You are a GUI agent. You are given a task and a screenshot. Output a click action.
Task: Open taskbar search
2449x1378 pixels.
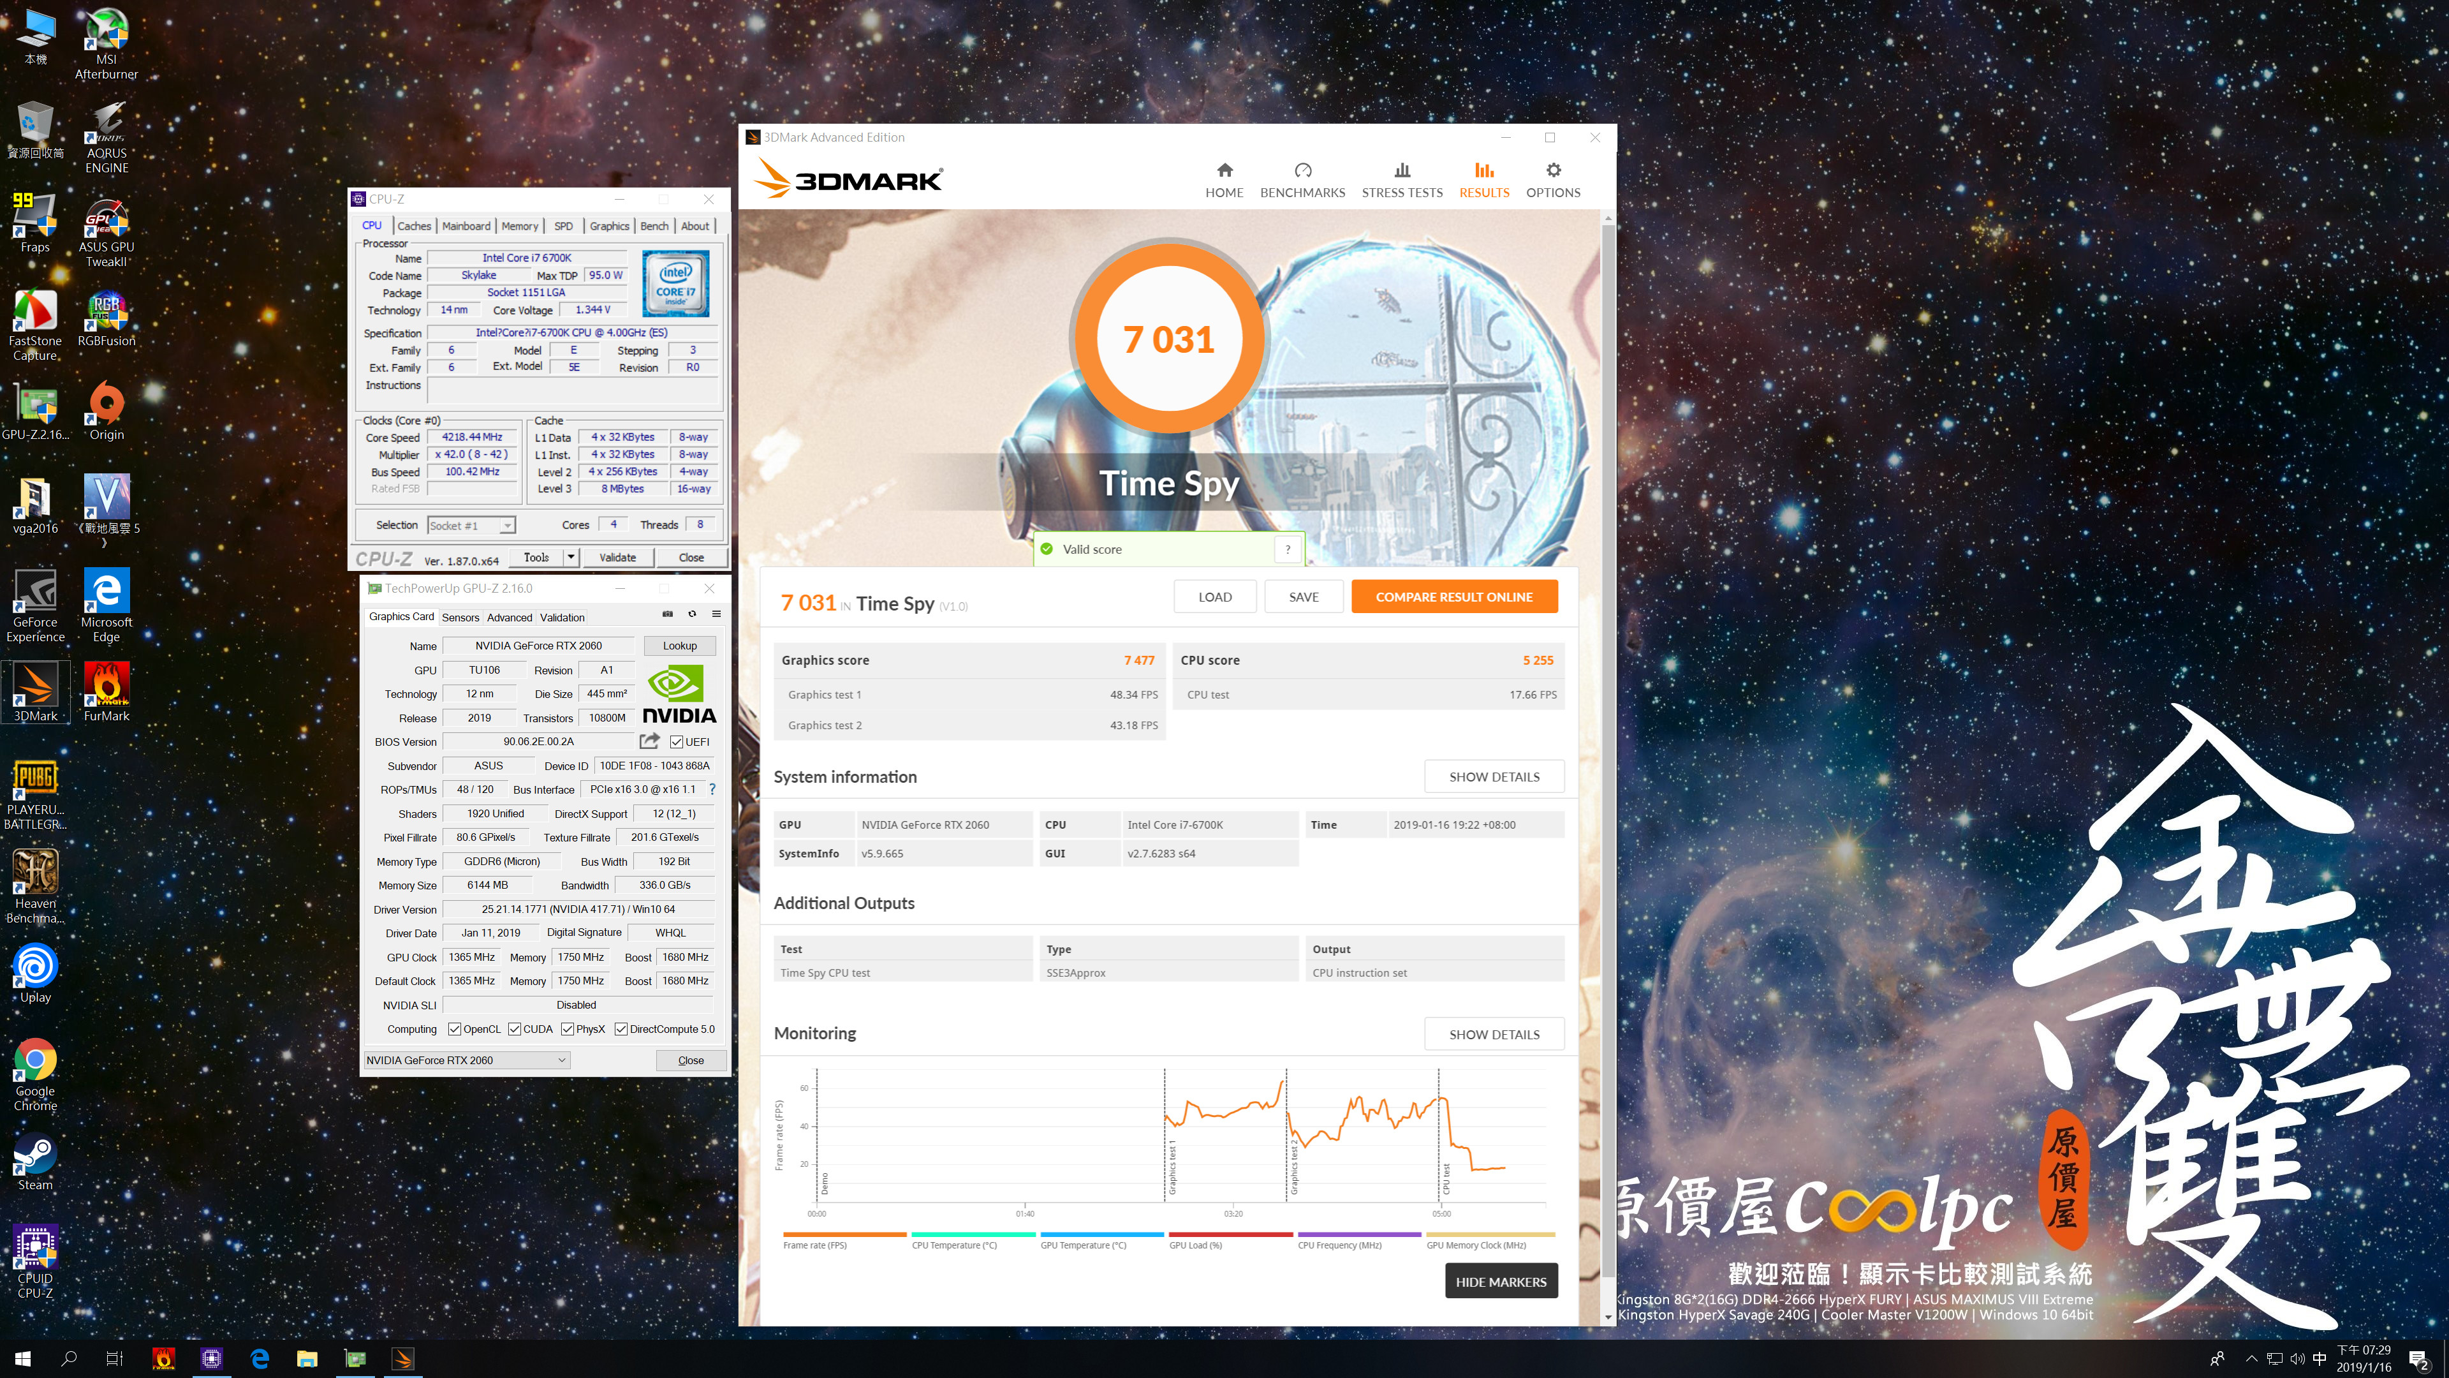pos(68,1358)
